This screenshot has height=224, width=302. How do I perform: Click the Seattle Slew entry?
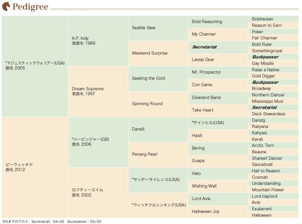point(158,28)
